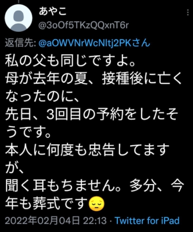Open profile via display name あやこ
193x232 pixels.
click(52, 11)
